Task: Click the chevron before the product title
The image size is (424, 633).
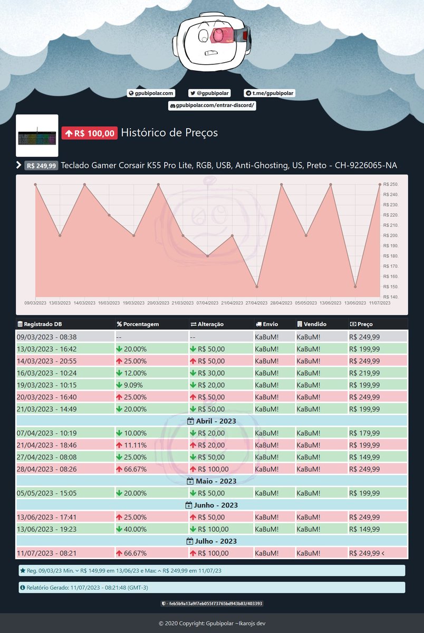Action: click(x=19, y=166)
